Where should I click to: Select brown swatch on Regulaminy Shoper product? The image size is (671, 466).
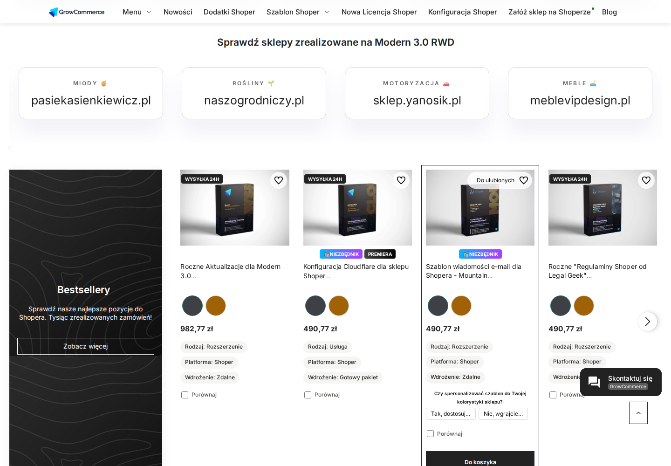click(x=584, y=306)
